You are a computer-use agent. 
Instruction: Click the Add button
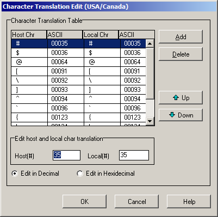[180, 37]
